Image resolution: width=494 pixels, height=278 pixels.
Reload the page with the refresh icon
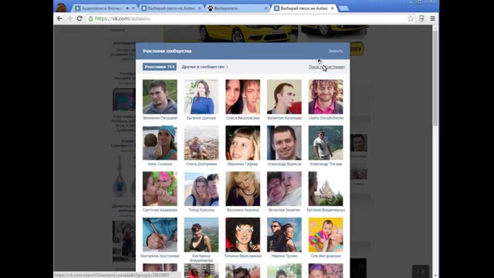coord(80,18)
